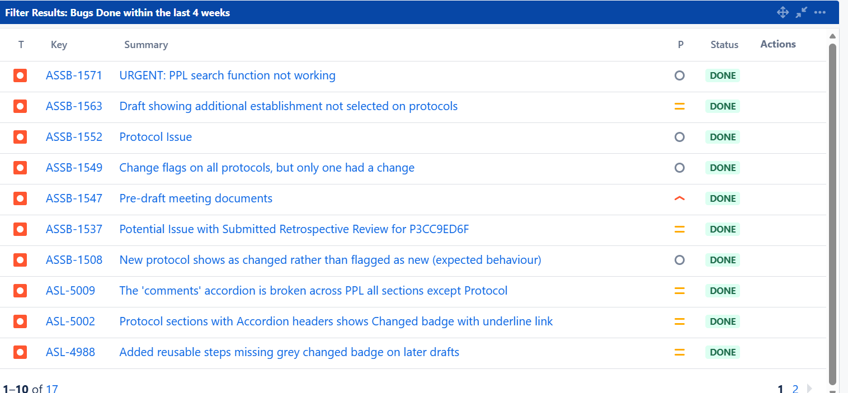Click the medium priority icon for ASSB-1537

pyautogui.click(x=680, y=229)
